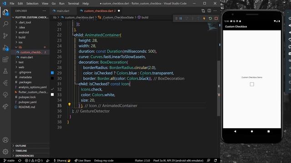291x163 pixels.
Task: Open the Selection menu
Action: click(x=32, y=3)
